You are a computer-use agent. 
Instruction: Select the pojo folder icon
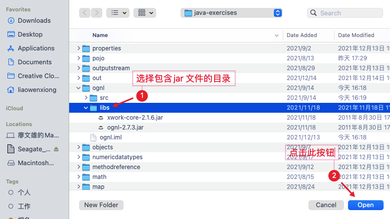tap(86, 58)
